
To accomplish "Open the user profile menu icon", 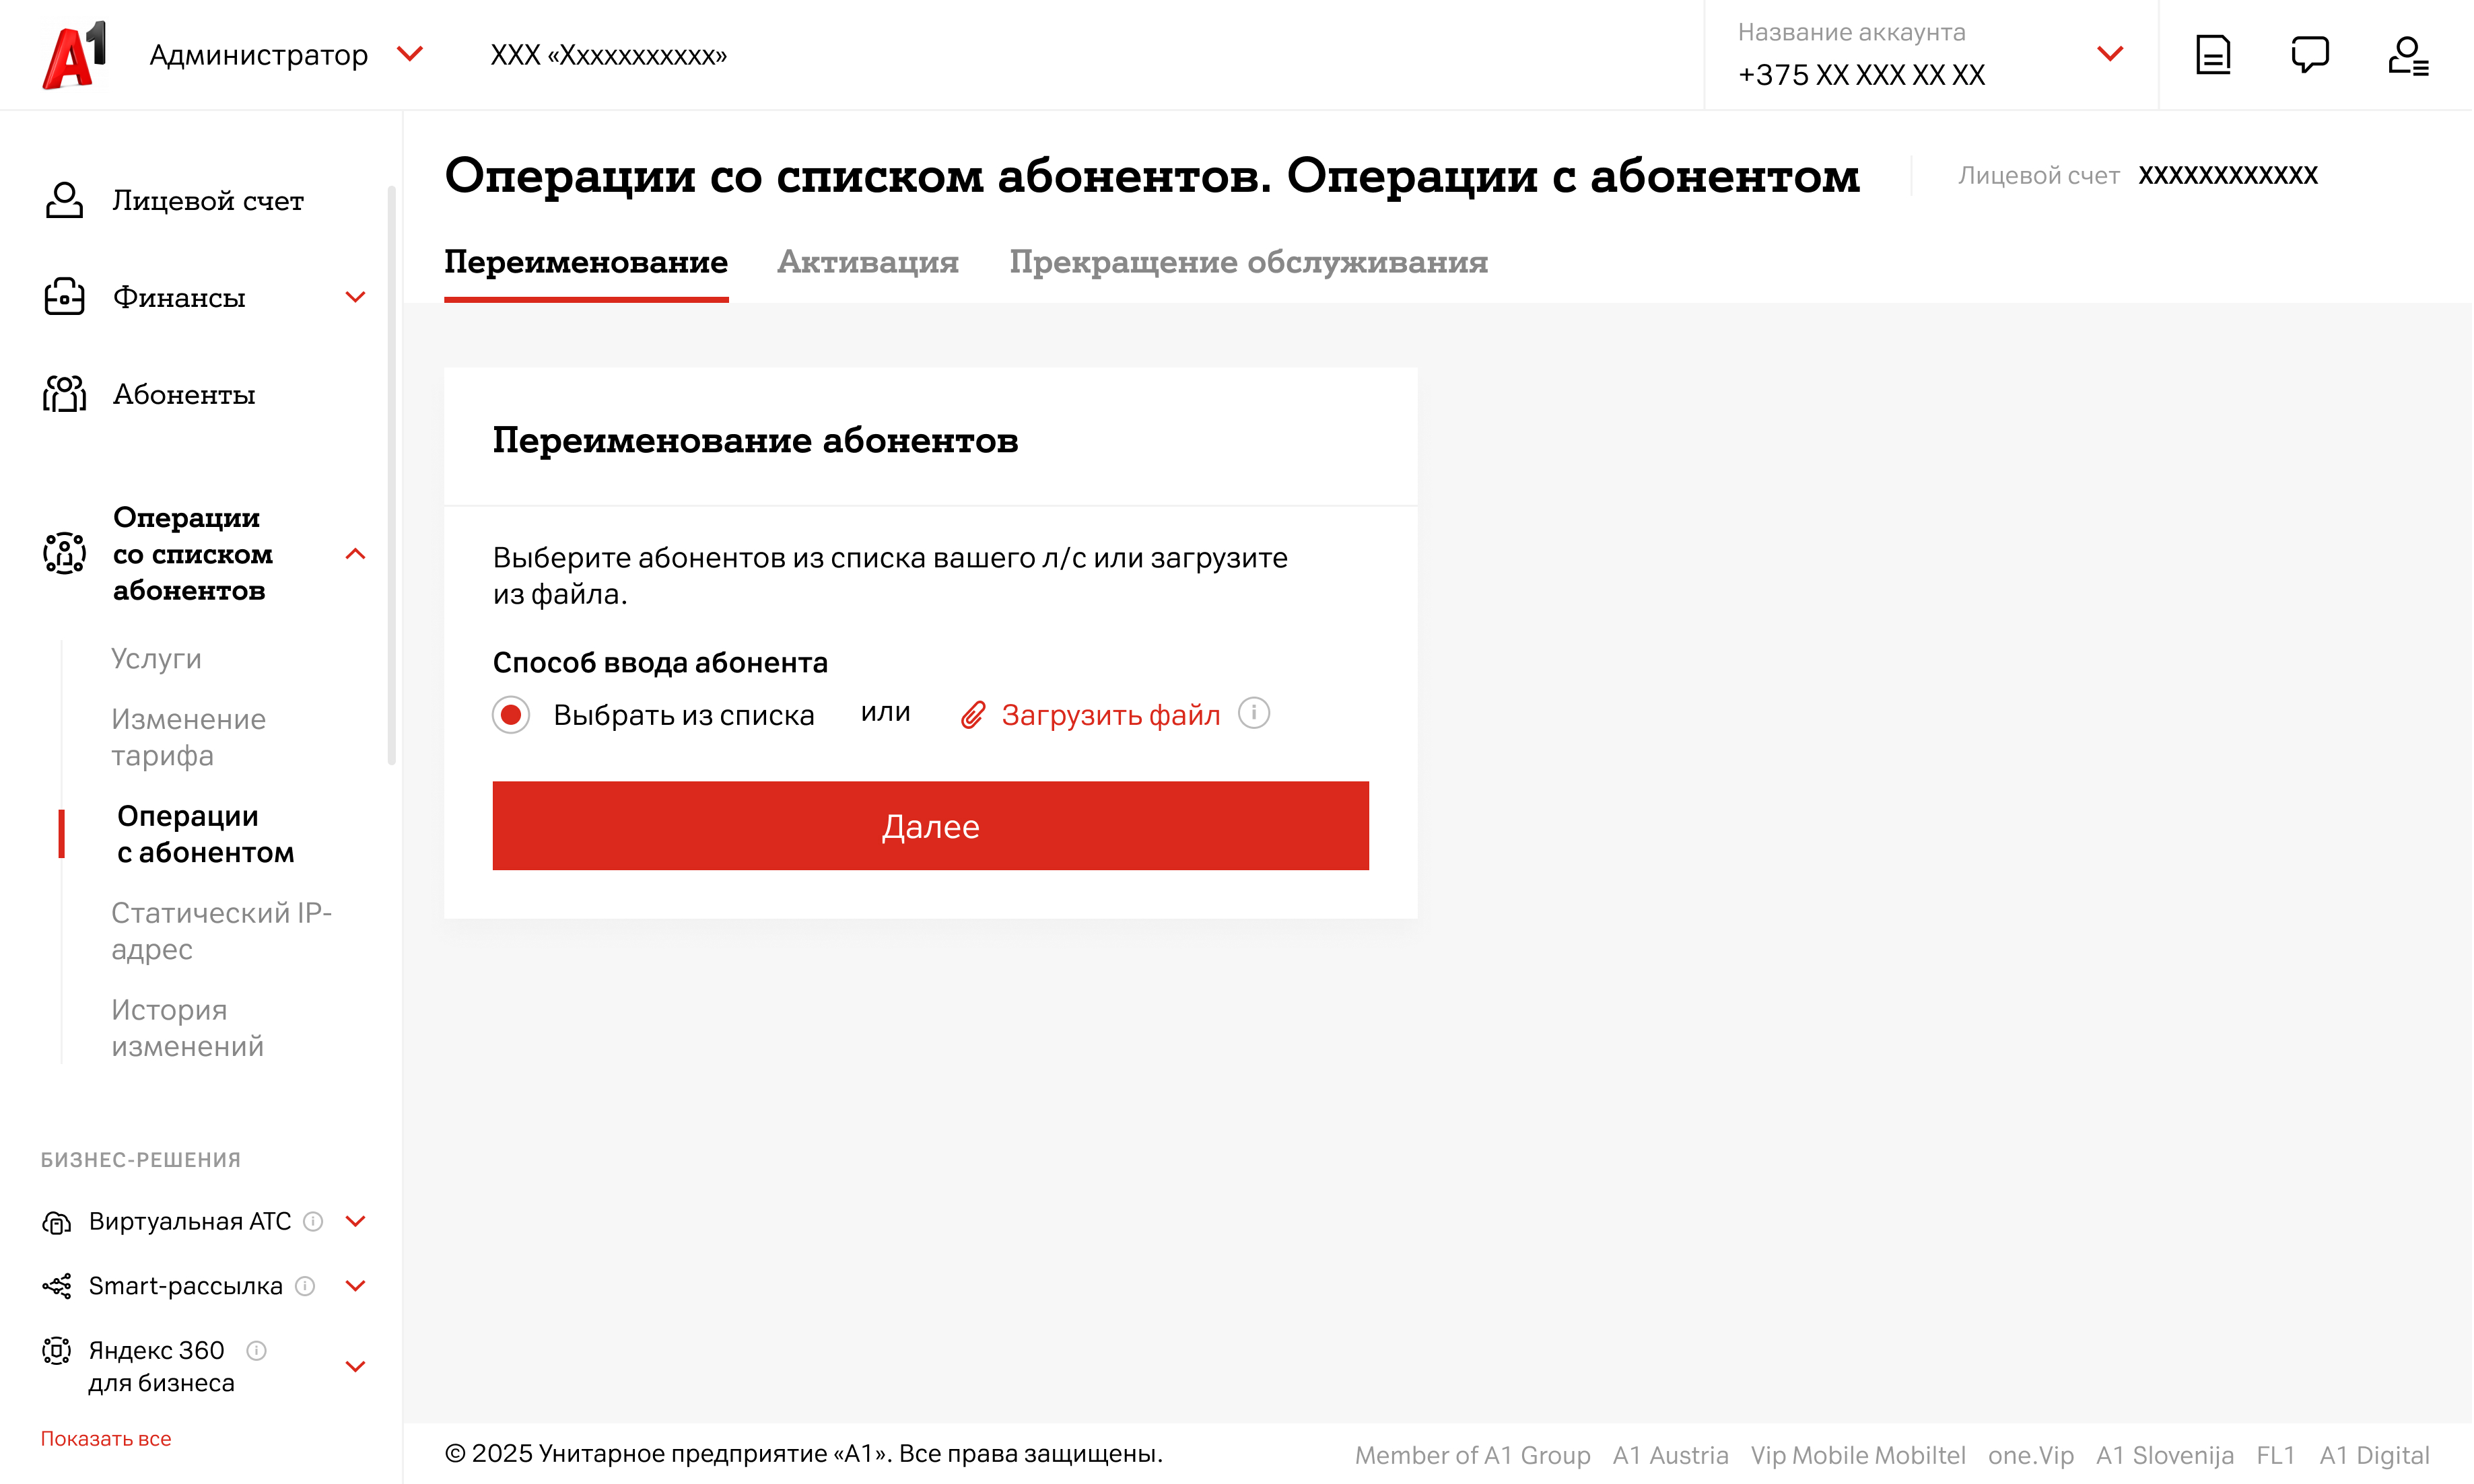I will click(x=2409, y=55).
